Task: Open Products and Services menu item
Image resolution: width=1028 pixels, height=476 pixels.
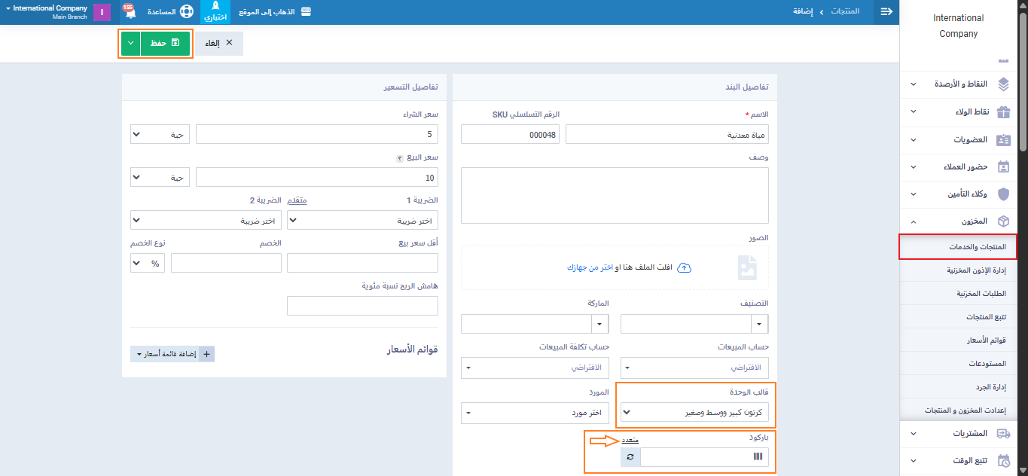Action: tap(958, 247)
